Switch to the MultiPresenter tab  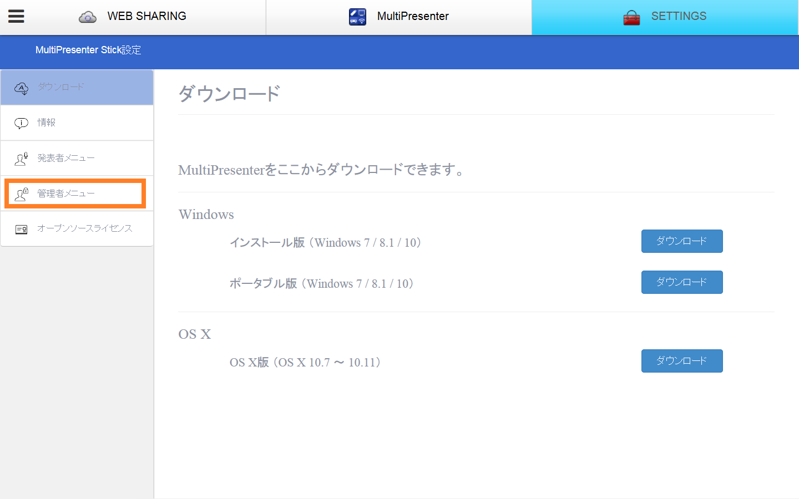click(x=399, y=17)
